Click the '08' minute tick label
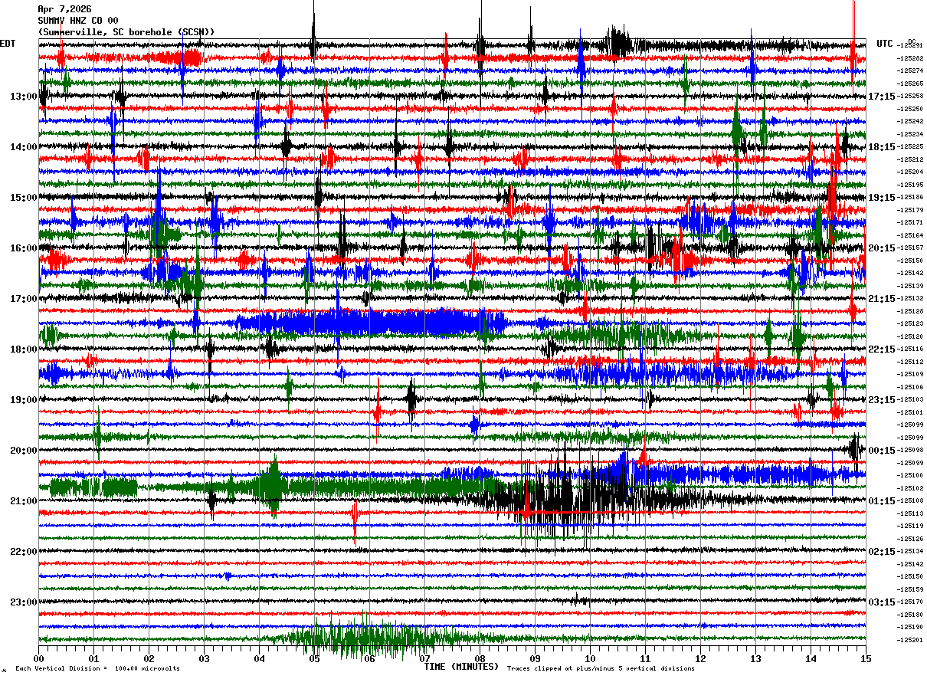Screen dimensions: 927x679 (480, 658)
